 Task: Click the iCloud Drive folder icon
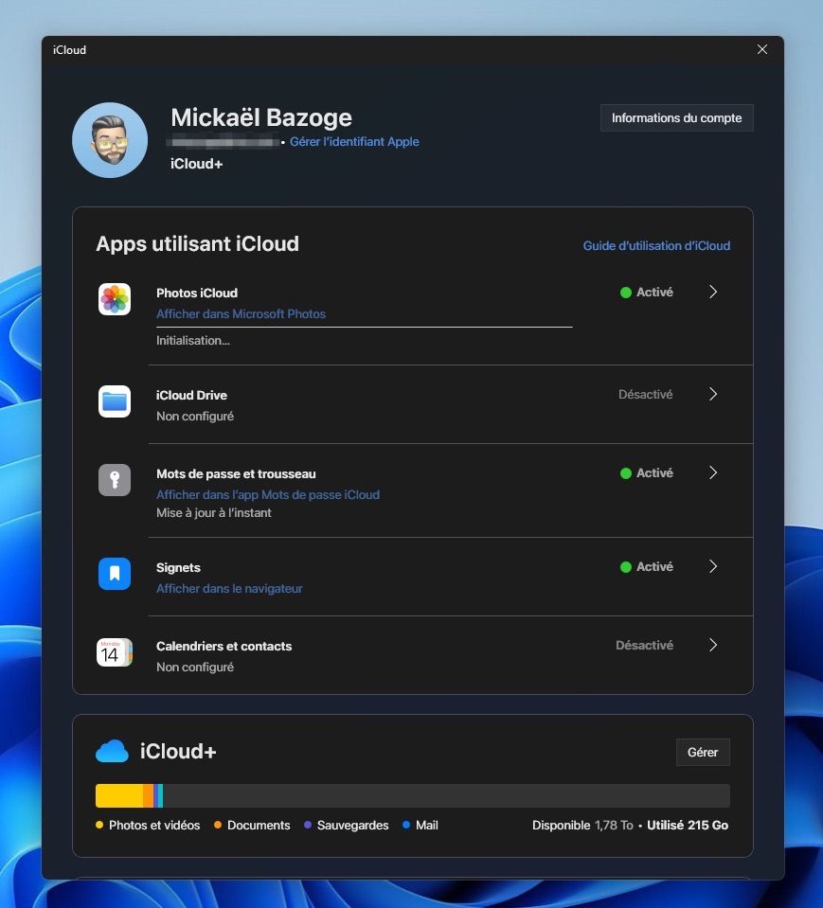(x=114, y=401)
